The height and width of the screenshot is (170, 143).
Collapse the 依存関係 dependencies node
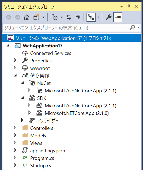coord(15,75)
